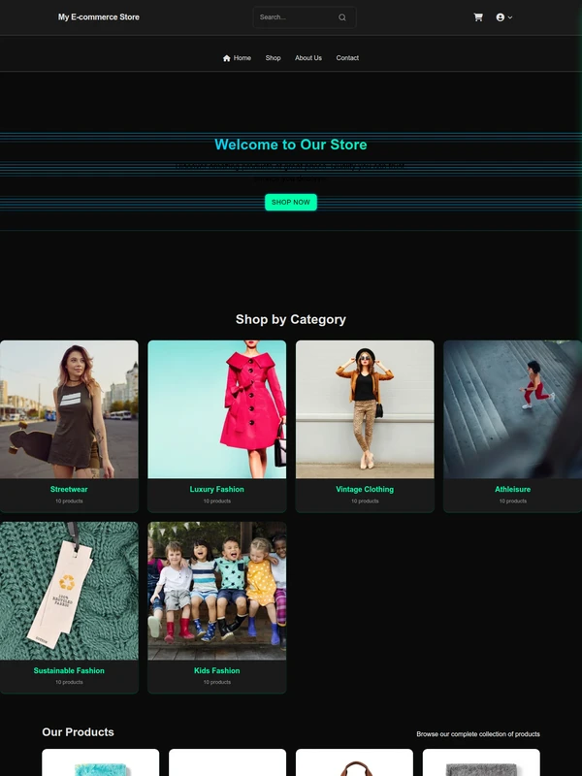Select the Kids Fashion category title
The width and height of the screenshot is (582, 776).
pyautogui.click(x=216, y=670)
